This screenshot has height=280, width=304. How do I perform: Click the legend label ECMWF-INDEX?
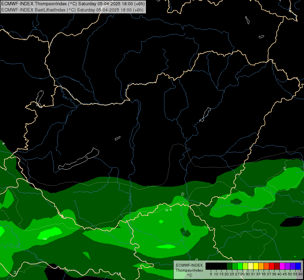[x=189, y=265]
